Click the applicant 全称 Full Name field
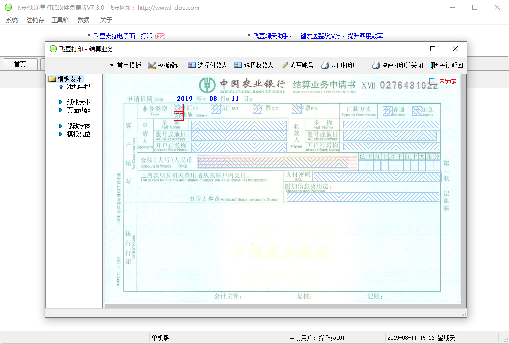 coord(239,126)
